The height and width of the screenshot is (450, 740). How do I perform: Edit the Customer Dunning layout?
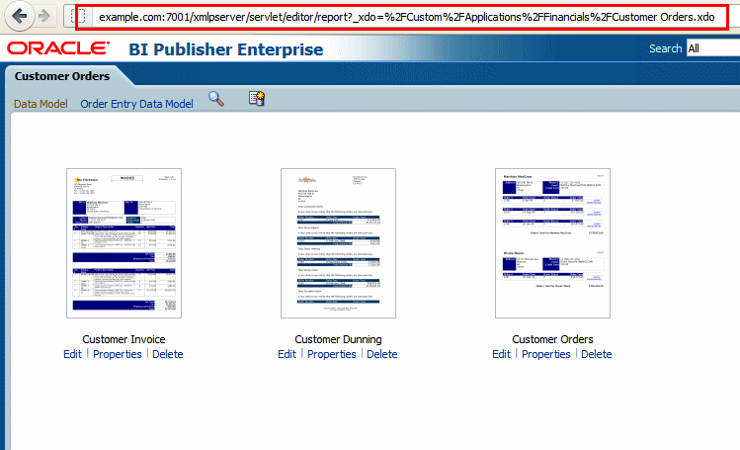pyautogui.click(x=287, y=354)
